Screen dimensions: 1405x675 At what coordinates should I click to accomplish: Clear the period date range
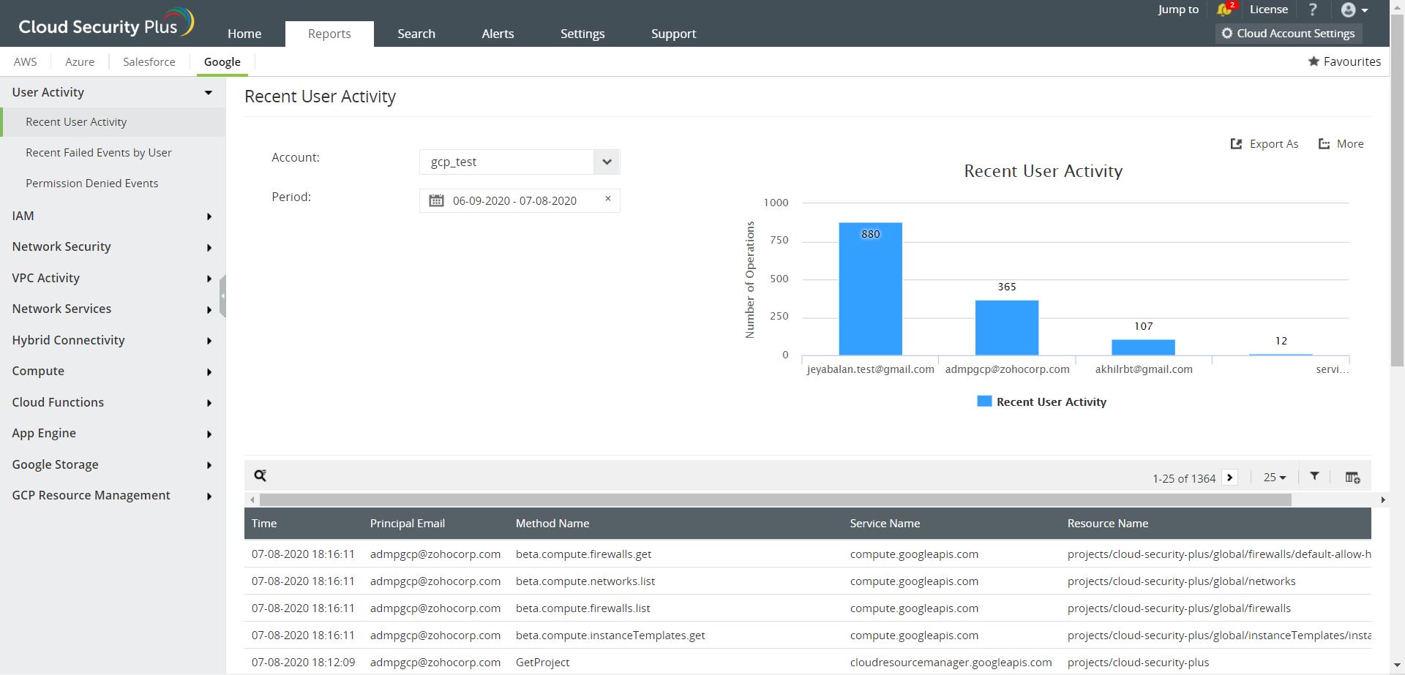pyautogui.click(x=607, y=199)
